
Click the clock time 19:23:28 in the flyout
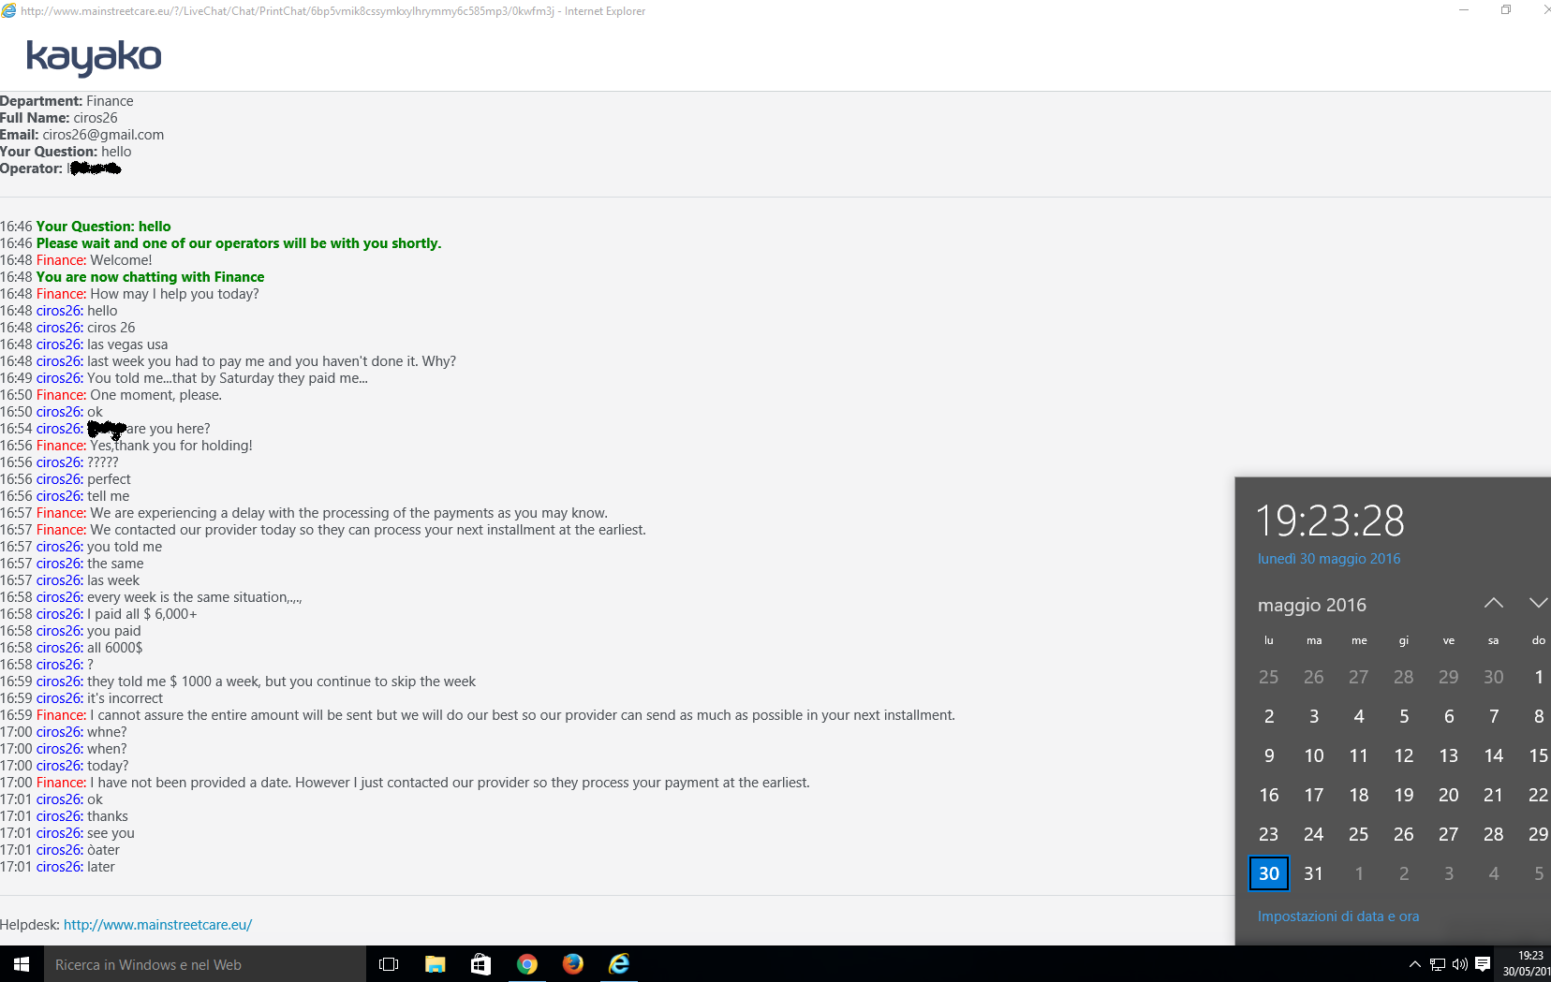click(x=1330, y=520)
